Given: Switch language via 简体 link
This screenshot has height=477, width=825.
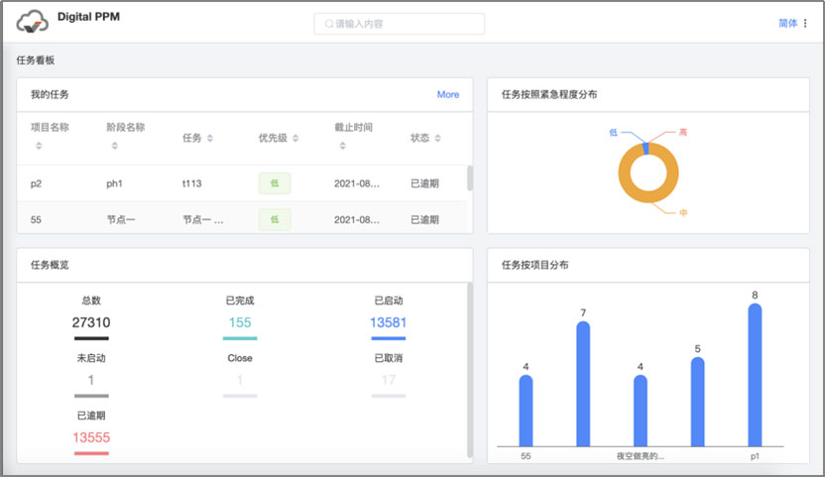Looking at the screenshot, I should pos(787,23).
